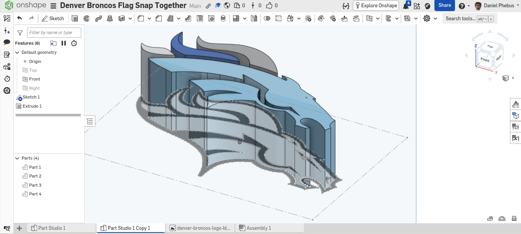The height and width of the screenshot is (234, 521).
Task: Select the Shell tool
Action: [199, 18]
